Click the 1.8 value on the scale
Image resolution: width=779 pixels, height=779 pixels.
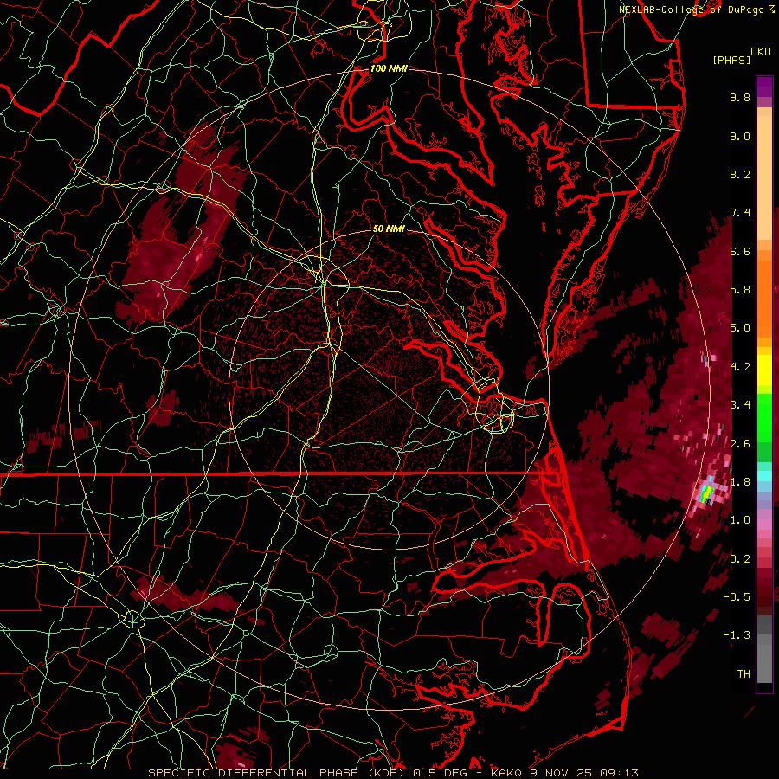740,482
